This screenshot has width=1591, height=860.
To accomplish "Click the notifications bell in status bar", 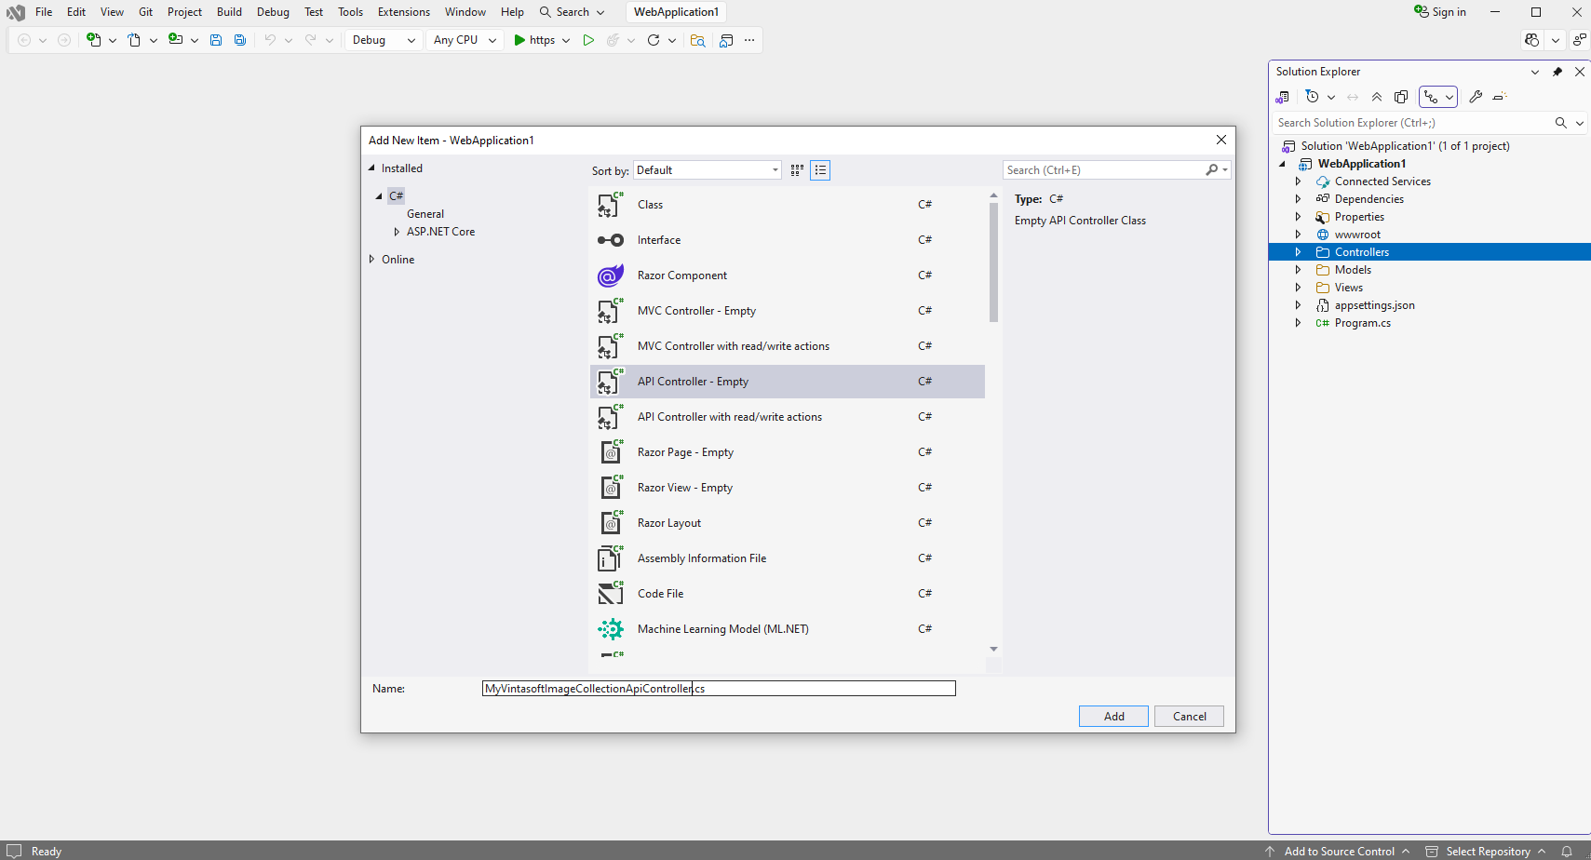I will [1567, 851].
